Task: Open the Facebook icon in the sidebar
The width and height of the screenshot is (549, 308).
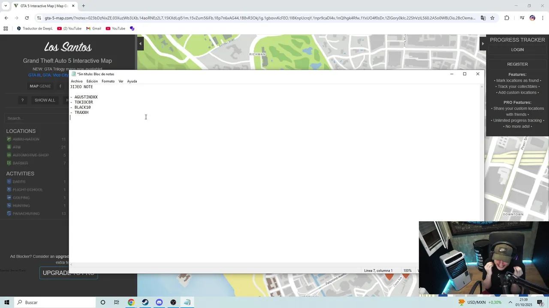Action: click(x=60, y=86)
